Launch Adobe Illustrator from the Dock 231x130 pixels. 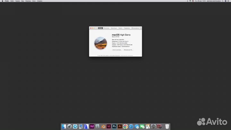click(120, 126)
